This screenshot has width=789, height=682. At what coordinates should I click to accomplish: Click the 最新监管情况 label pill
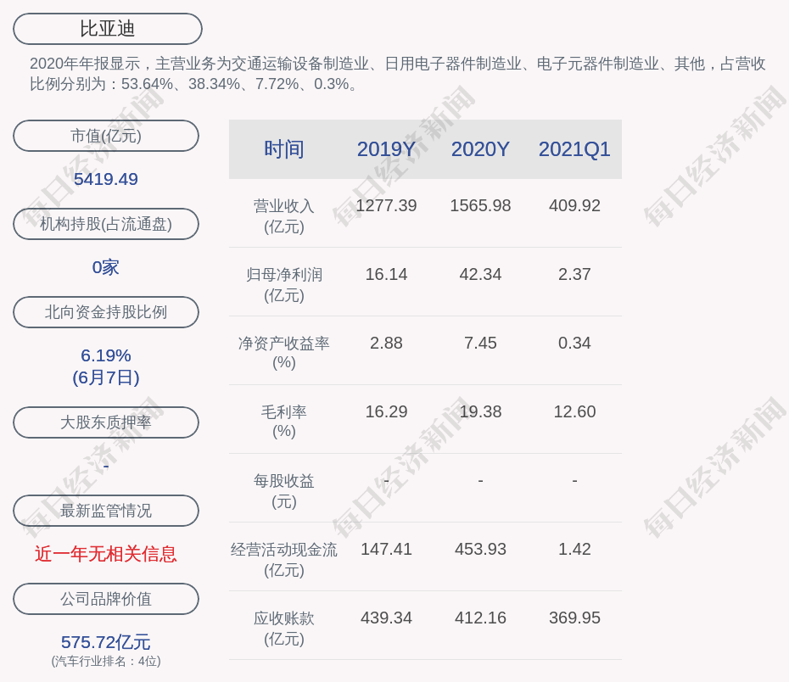click(106, 511)
